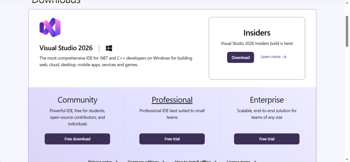Click 'The most comprehensive IDE' description text
The image size is (350, 162).
pyautogui.click(x=116, y=62)
